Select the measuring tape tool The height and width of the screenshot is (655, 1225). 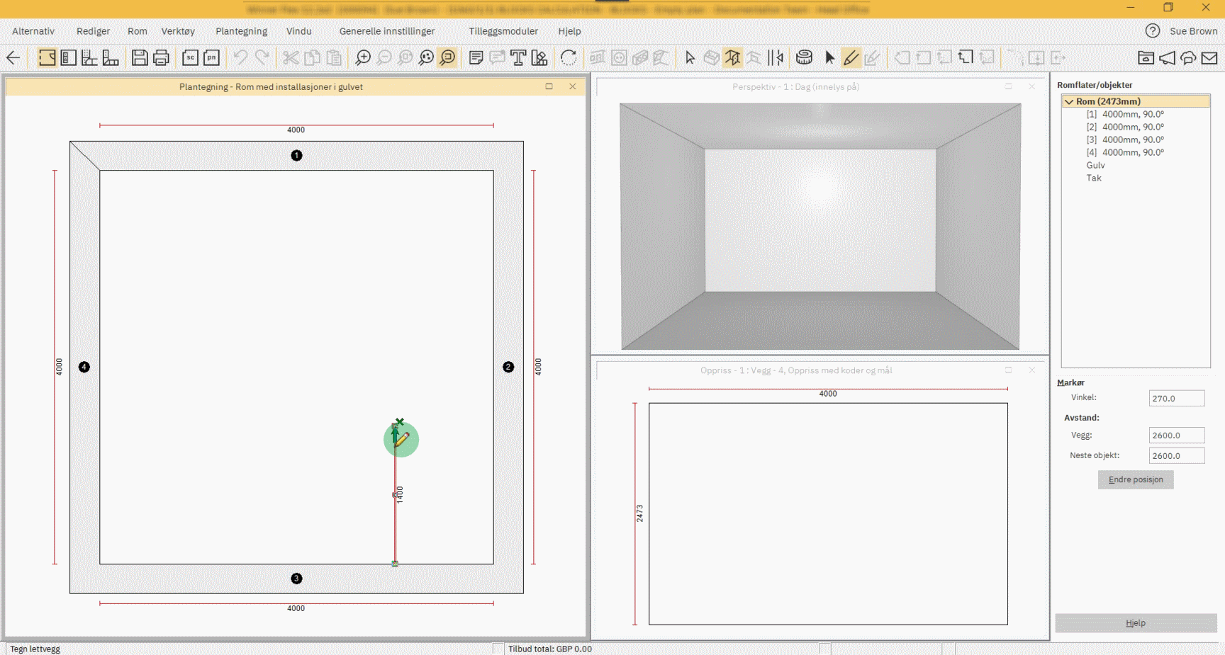point(804,58)
